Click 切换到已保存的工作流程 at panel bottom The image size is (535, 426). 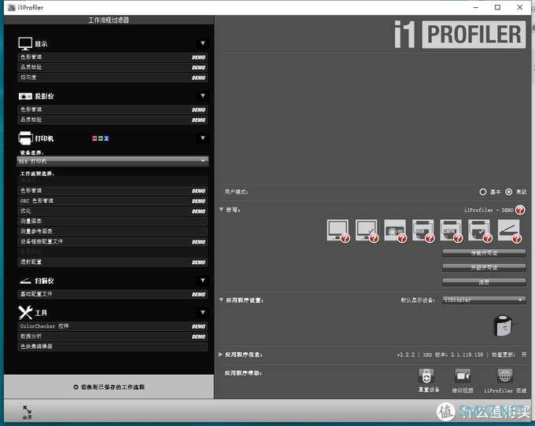(109, 387)
